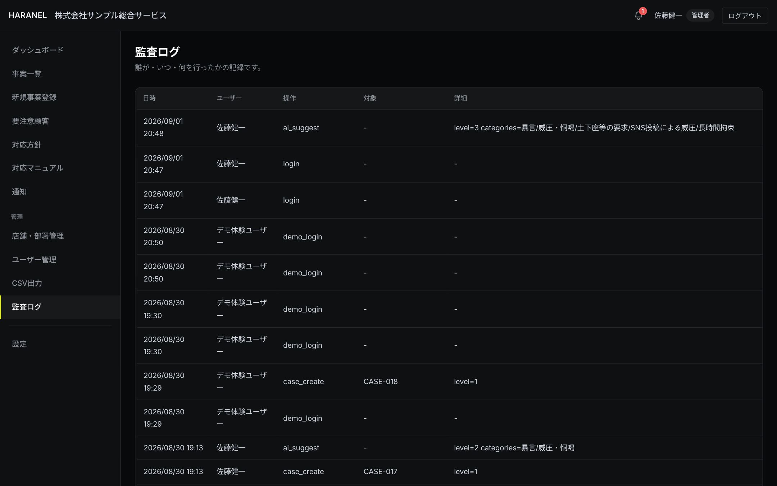777x486 pixels.
Task: Open 要注意顧客 in the sidebar
Action: pos(31,121)
